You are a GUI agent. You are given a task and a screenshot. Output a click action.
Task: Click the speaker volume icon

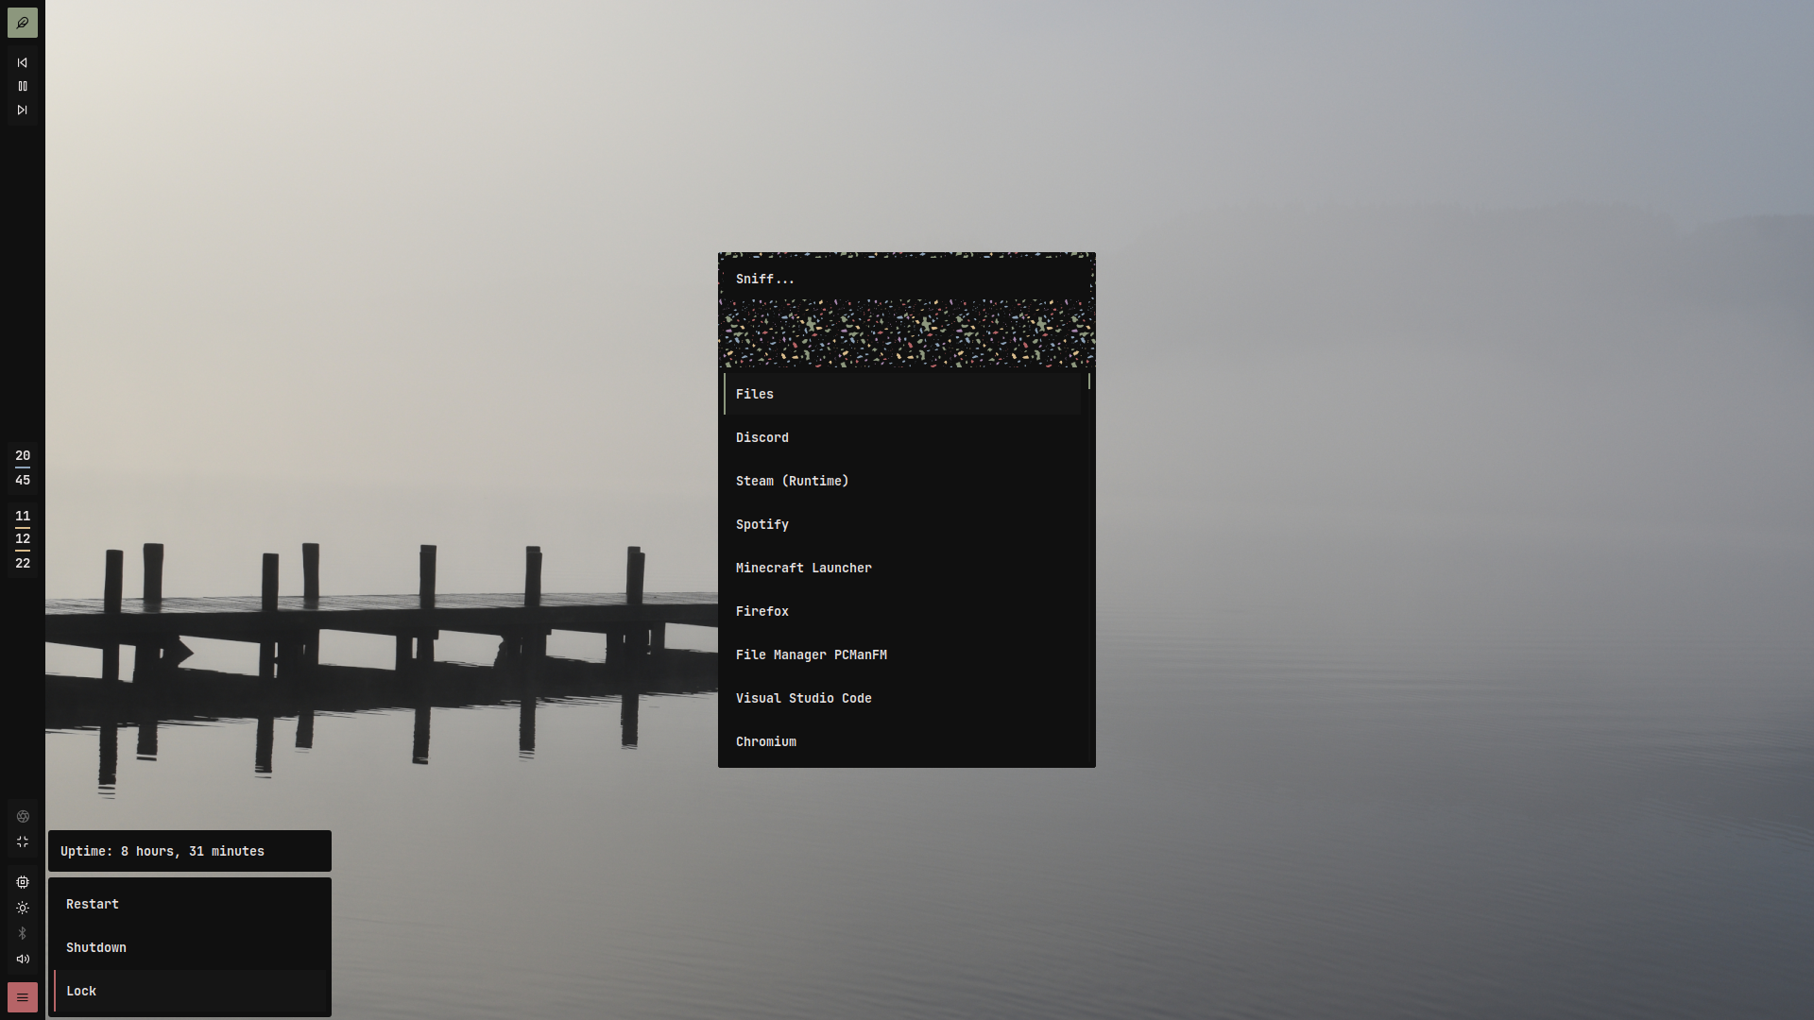click(23, 959)
